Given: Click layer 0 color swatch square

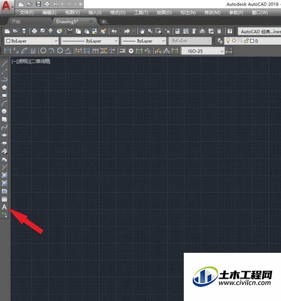Looking at the screenshot, I should 252,41.
